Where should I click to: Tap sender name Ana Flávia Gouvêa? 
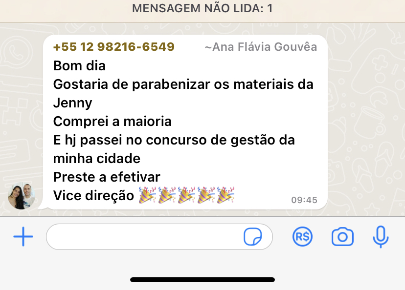(x=261, y=47)
